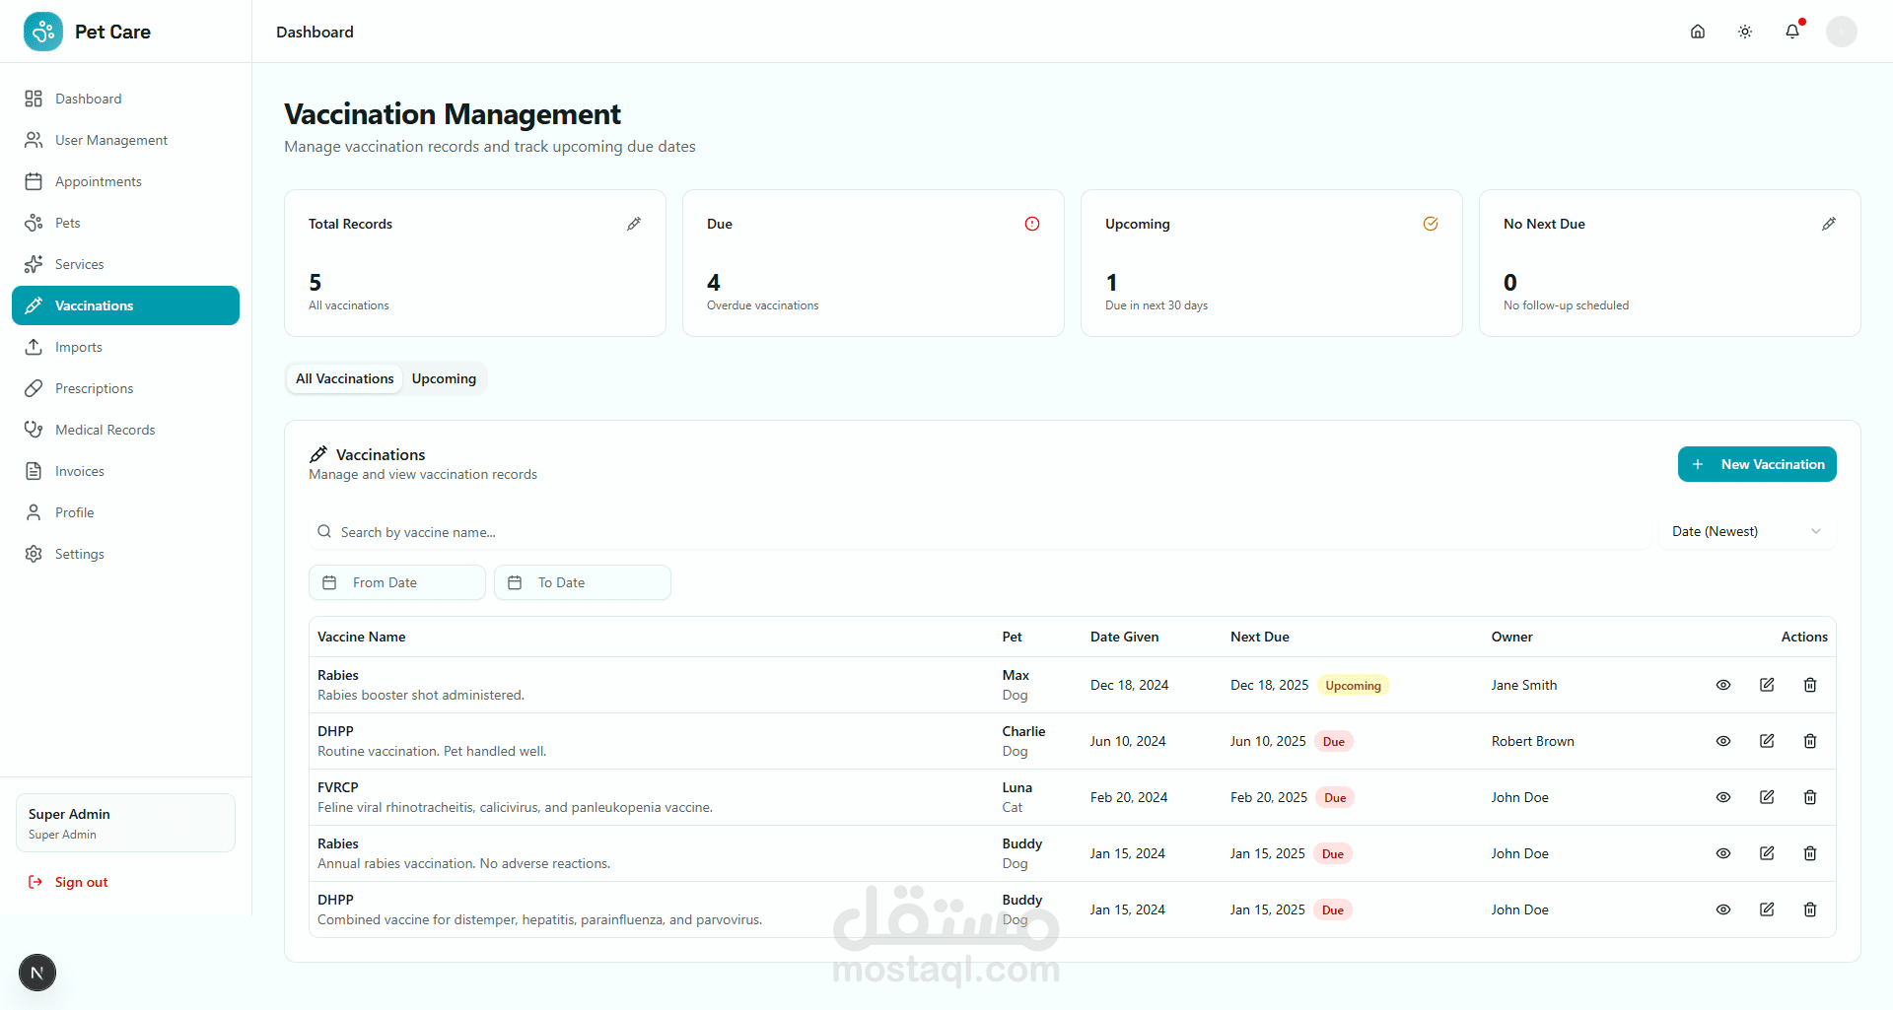Click the Pet column header
The width and height of the screenshot is (1893, 1010).
click(1013, 637)
